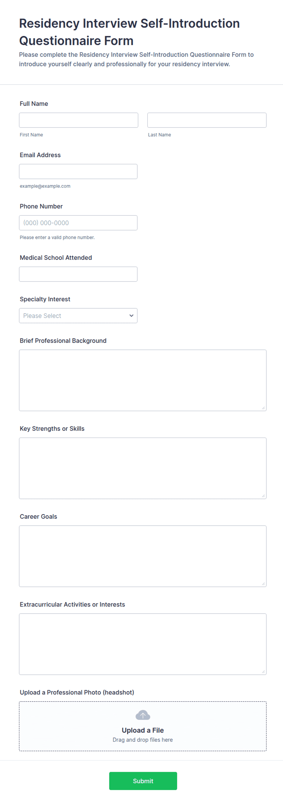
Task: Click the cloud upload icon
Action: [143, 715]
